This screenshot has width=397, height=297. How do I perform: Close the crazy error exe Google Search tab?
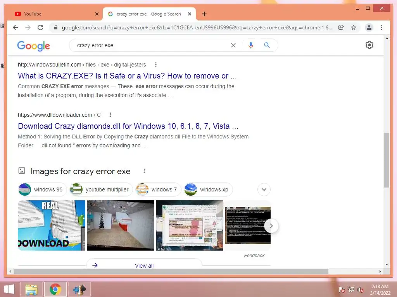tap(189, 14)
